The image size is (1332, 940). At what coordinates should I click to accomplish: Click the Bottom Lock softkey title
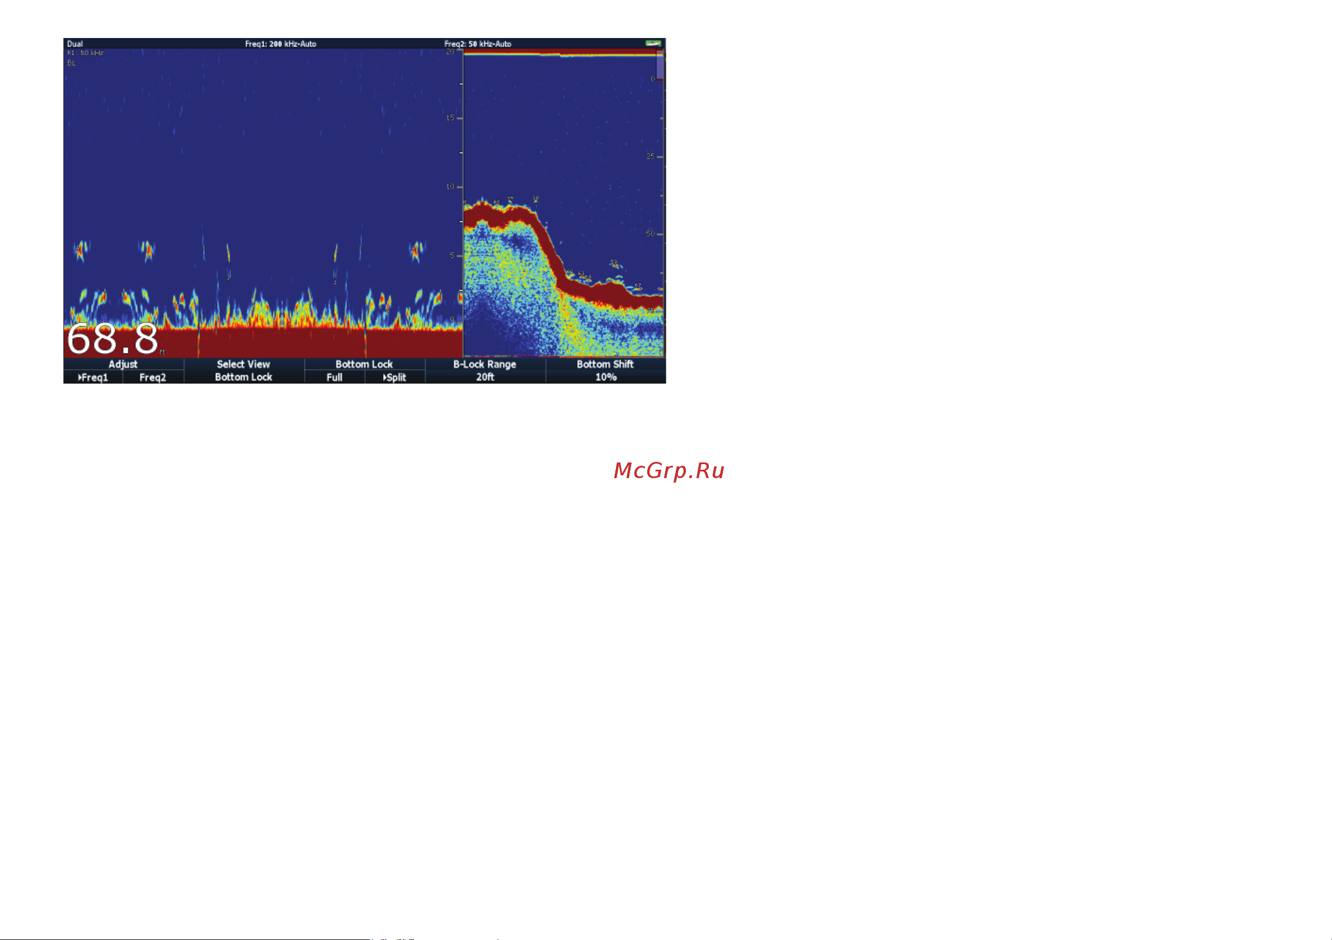coord(364,364)
